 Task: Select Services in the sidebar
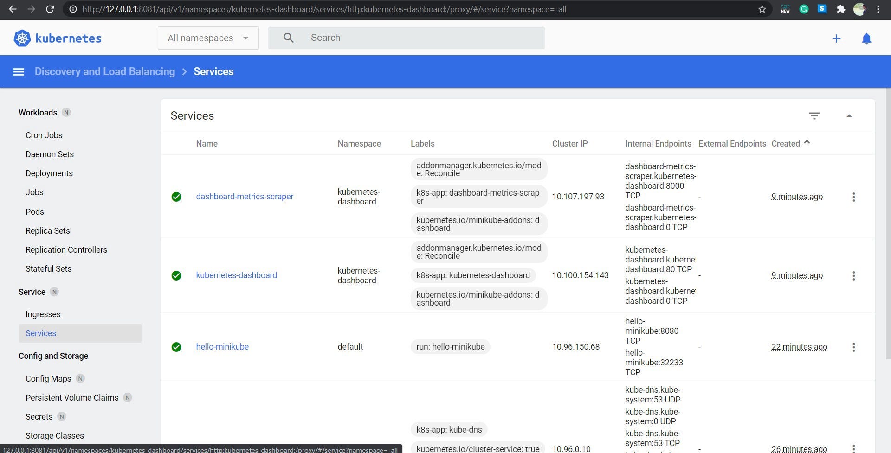pyautogui.click(x=80, y=333)
